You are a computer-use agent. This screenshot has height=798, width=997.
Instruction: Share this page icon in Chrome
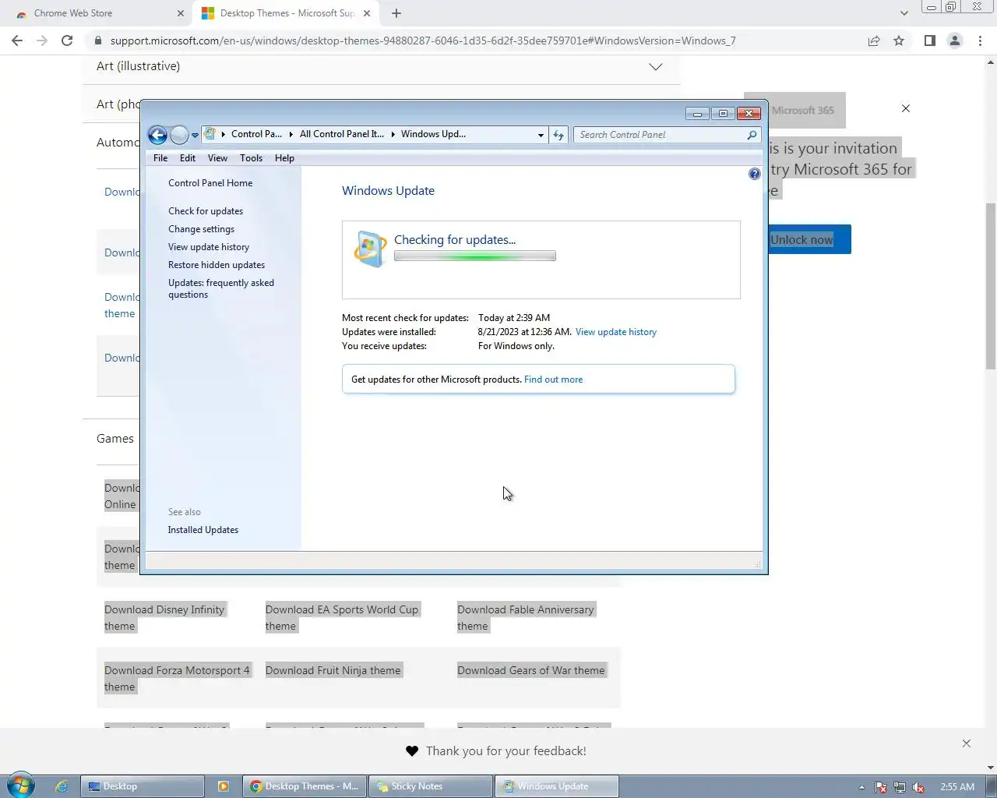coord(874,41)
